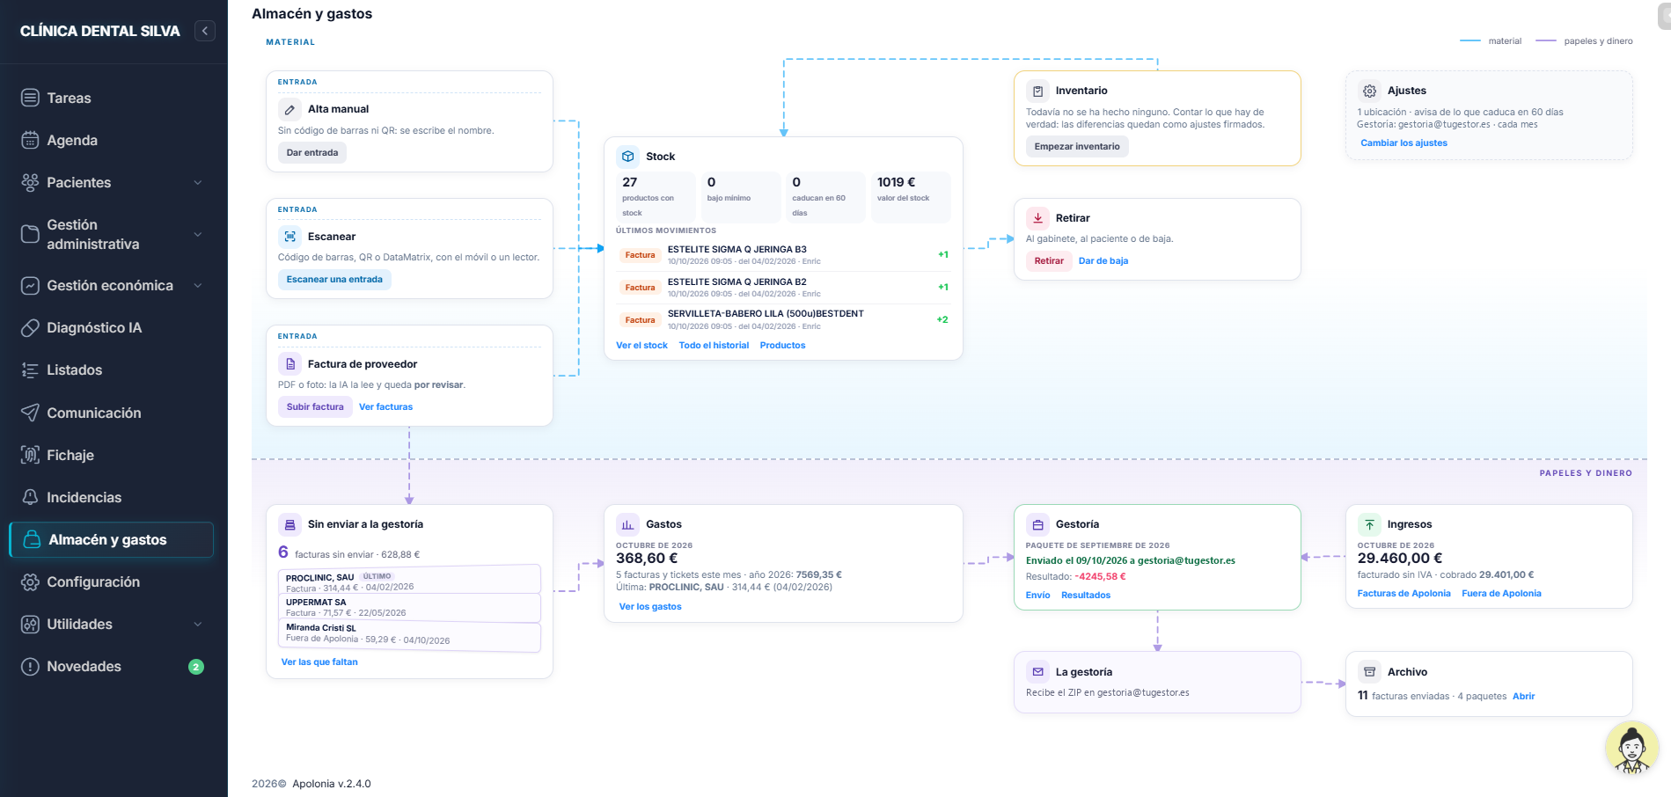Click the Agenda calendar icon
The width and height of the screenshot is (1671, 797).
(30, 140)
